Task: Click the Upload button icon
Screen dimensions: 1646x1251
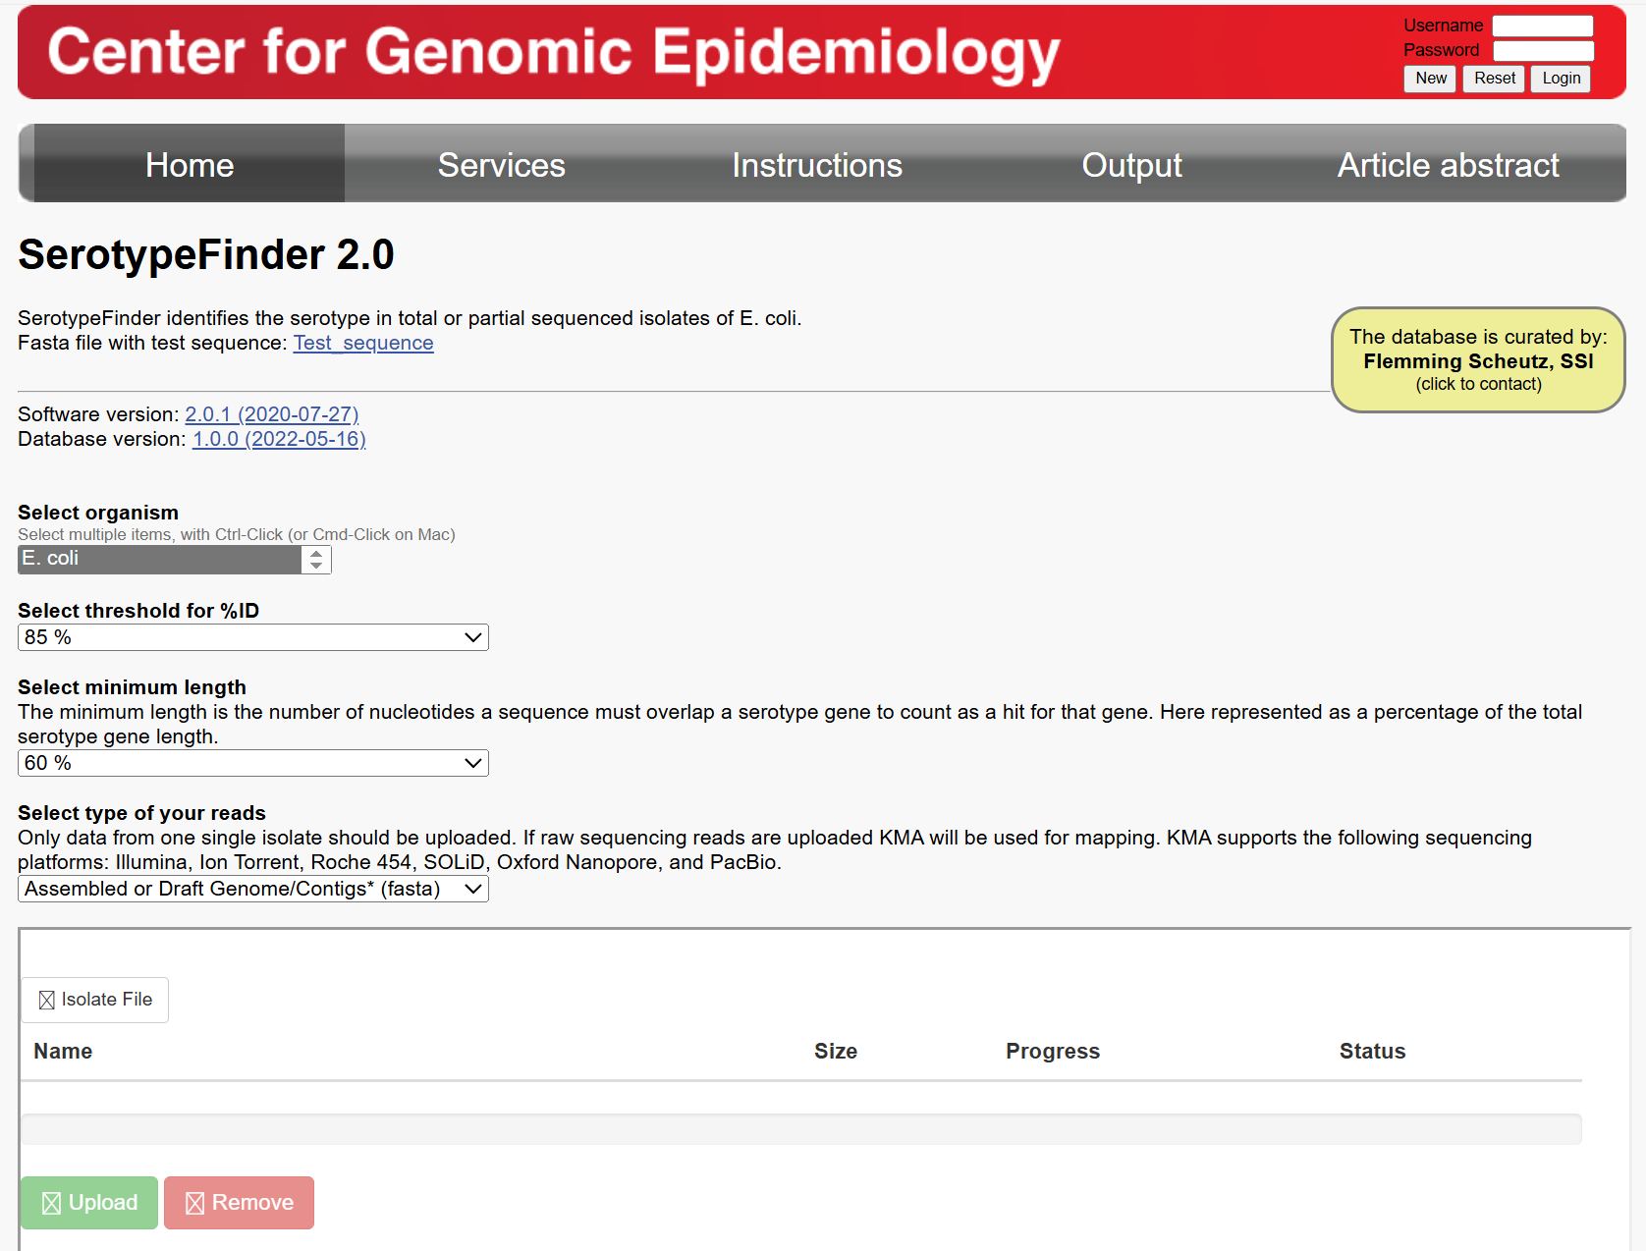Action: point(52,1203)
